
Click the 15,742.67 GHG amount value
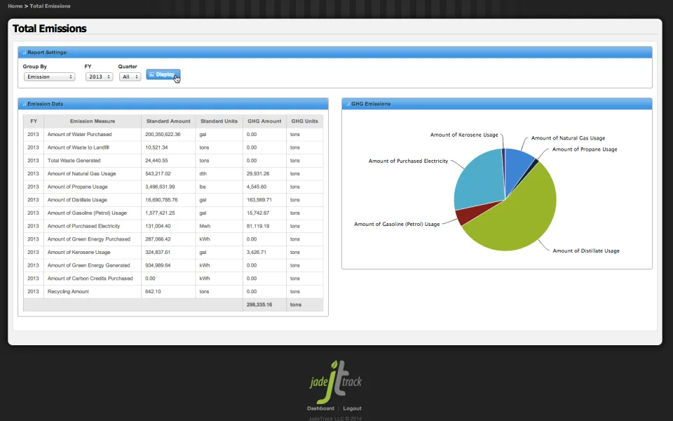(258, 213)
